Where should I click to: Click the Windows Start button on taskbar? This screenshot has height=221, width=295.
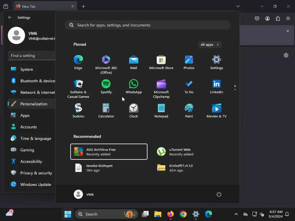click(68, 214)
